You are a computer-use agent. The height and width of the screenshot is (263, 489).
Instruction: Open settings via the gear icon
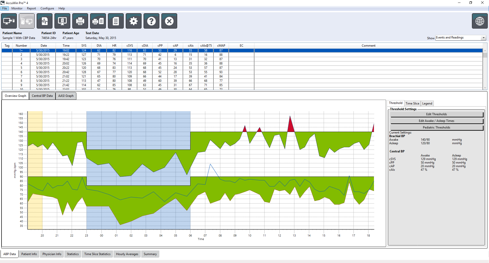[134, 21]
